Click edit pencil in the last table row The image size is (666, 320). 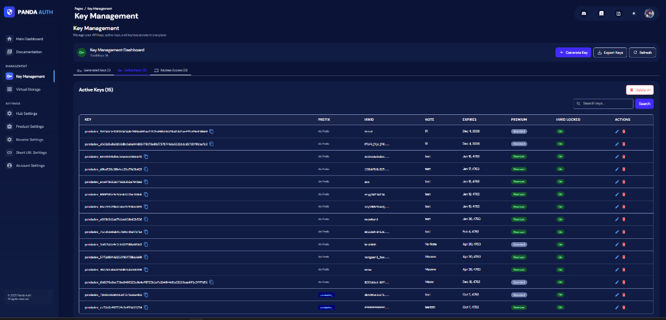click(x=617, y=307)
